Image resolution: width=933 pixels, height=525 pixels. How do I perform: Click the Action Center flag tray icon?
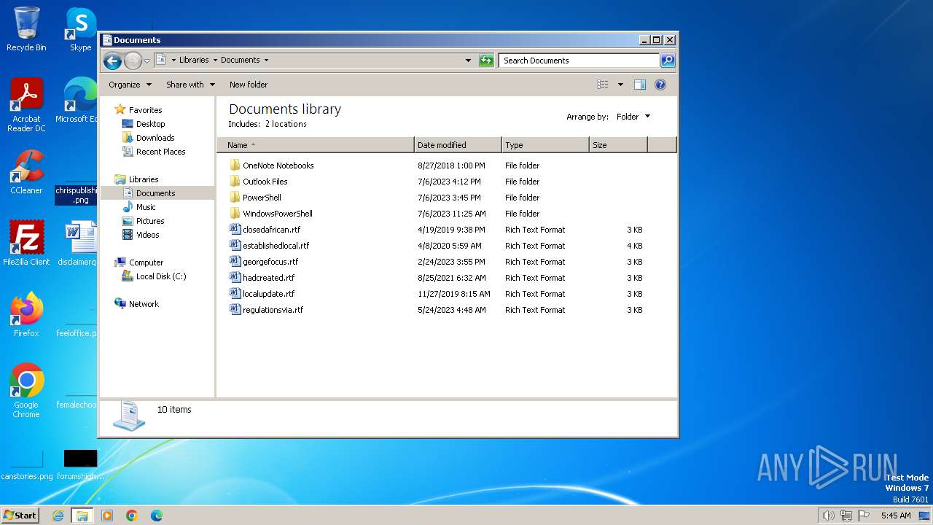[864, 516]
